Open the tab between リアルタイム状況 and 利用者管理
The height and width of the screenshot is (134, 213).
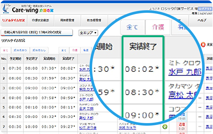coord(41,20)
